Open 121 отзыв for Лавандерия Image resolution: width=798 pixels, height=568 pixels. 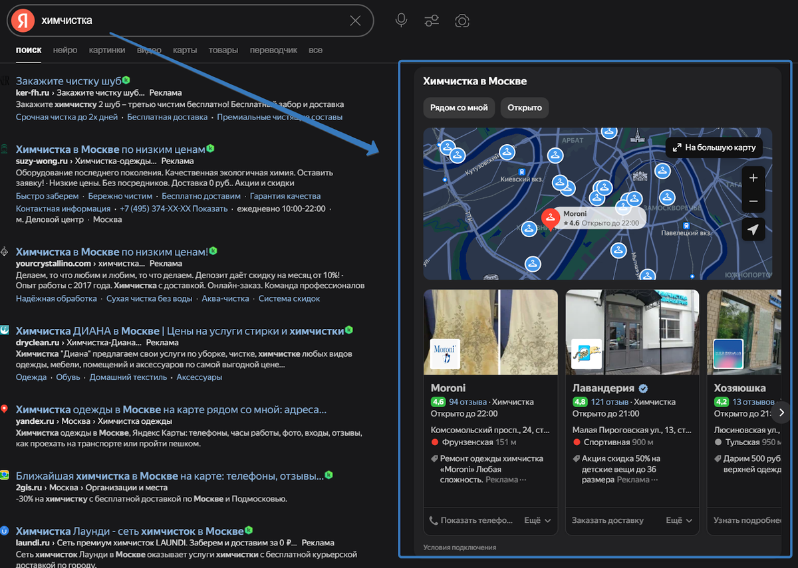[609, 402]
